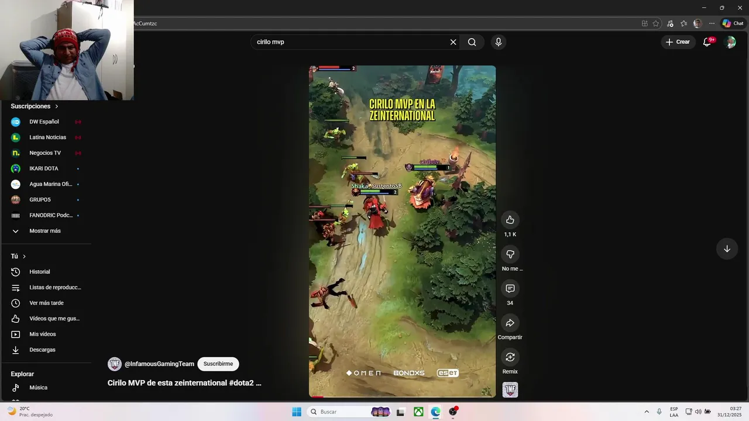Screen dimensions: 749x421
Task: Open Historial in the sidebar
Action: [46, 272]
